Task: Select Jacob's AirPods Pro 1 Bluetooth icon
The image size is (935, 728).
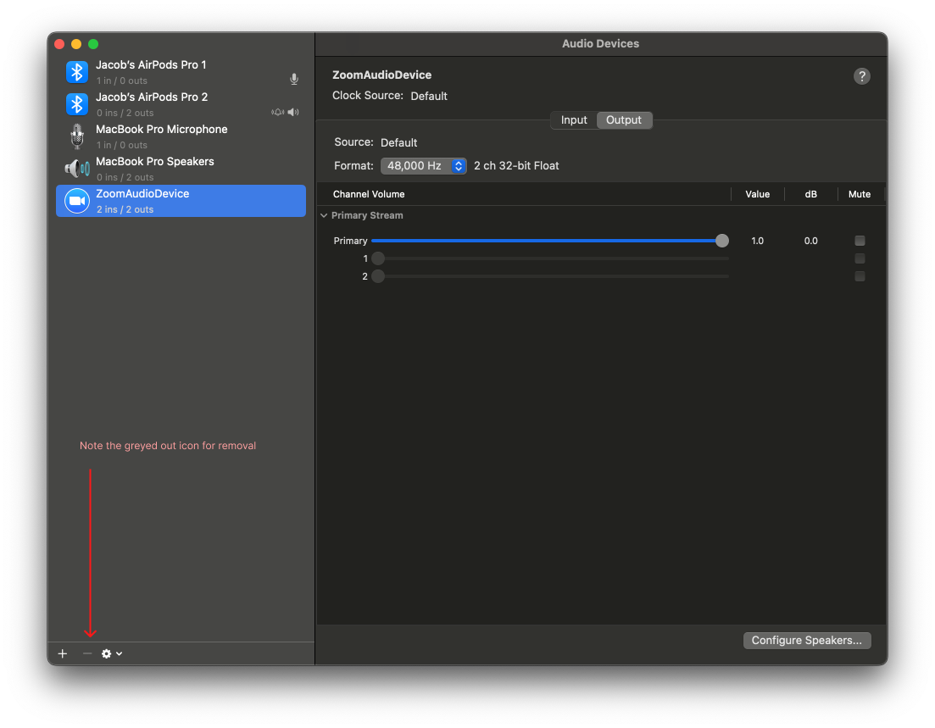Action: [77, 72]
